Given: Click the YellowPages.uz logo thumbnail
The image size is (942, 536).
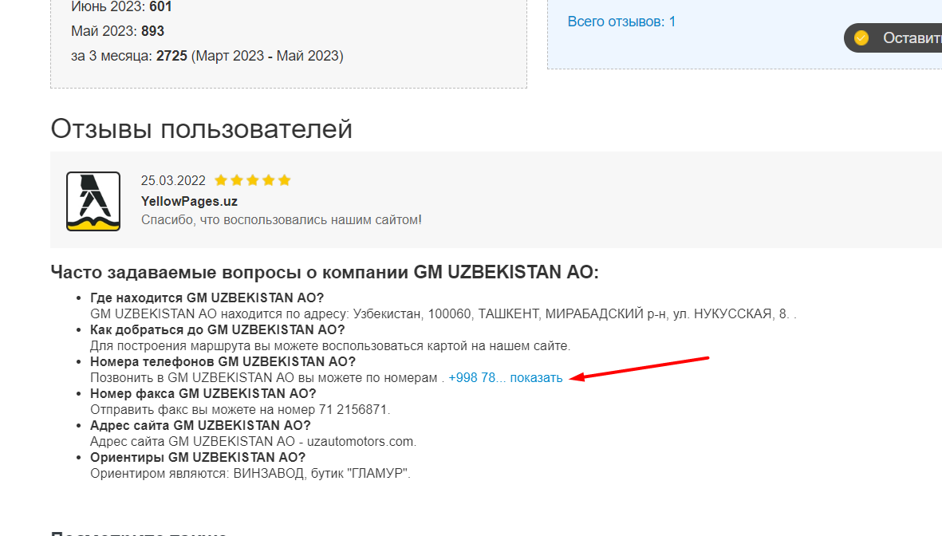Looking at the screenshot, I should [93, 201].
